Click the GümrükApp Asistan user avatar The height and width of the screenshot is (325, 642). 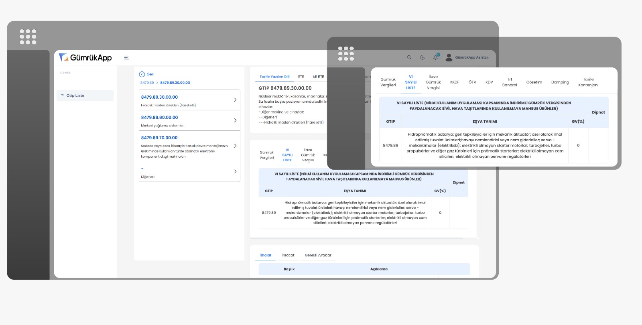(449, 57)
